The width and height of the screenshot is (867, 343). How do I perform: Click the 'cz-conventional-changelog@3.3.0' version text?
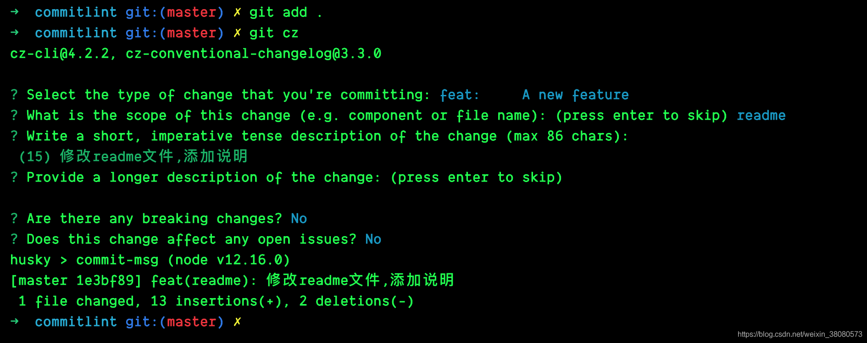pos(253,54)
